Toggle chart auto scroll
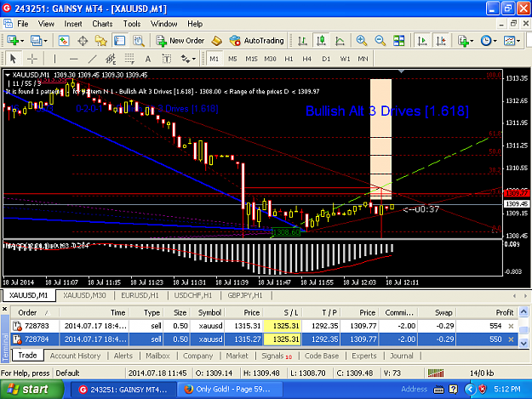The width and height of the screenshot is (532, 399). coord(421,41)
